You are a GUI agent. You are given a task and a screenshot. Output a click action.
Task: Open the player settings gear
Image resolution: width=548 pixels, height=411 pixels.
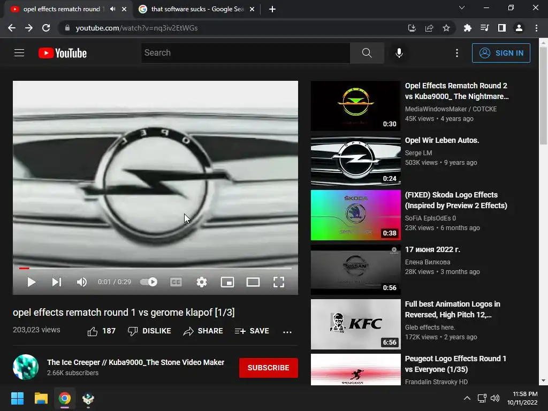(x=202, y=282)
